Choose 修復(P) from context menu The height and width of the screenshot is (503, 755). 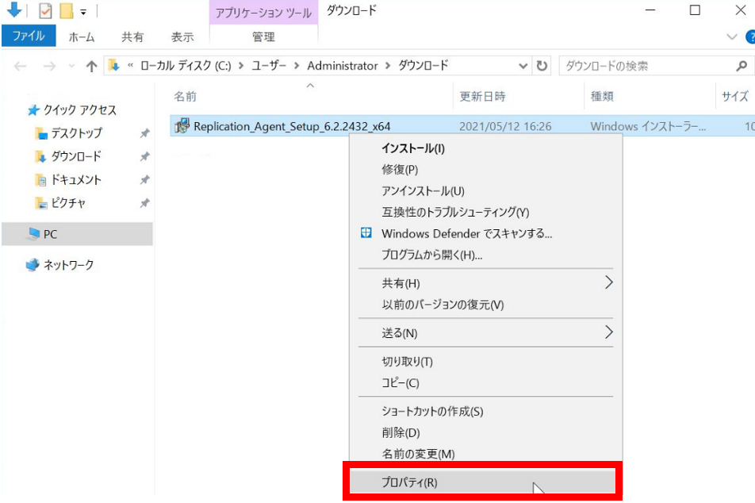coord(485,170)
